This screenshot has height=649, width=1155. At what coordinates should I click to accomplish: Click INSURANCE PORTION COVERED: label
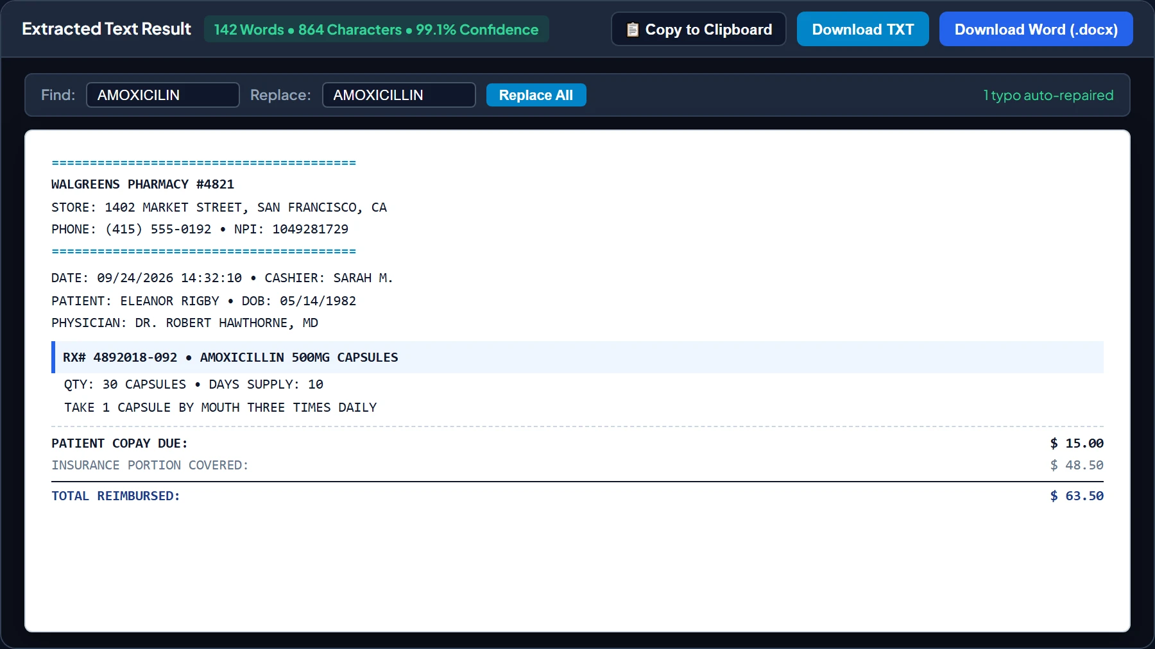[x=150, y=465]
